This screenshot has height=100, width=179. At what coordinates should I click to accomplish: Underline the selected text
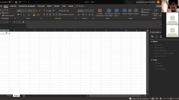pos(24,14)
